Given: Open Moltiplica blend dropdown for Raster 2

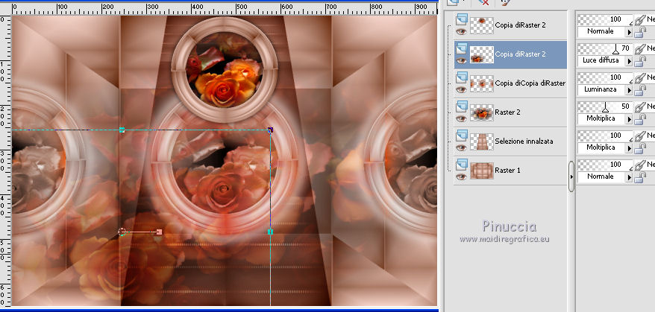Looking at the screenshot, I should 629,119.
